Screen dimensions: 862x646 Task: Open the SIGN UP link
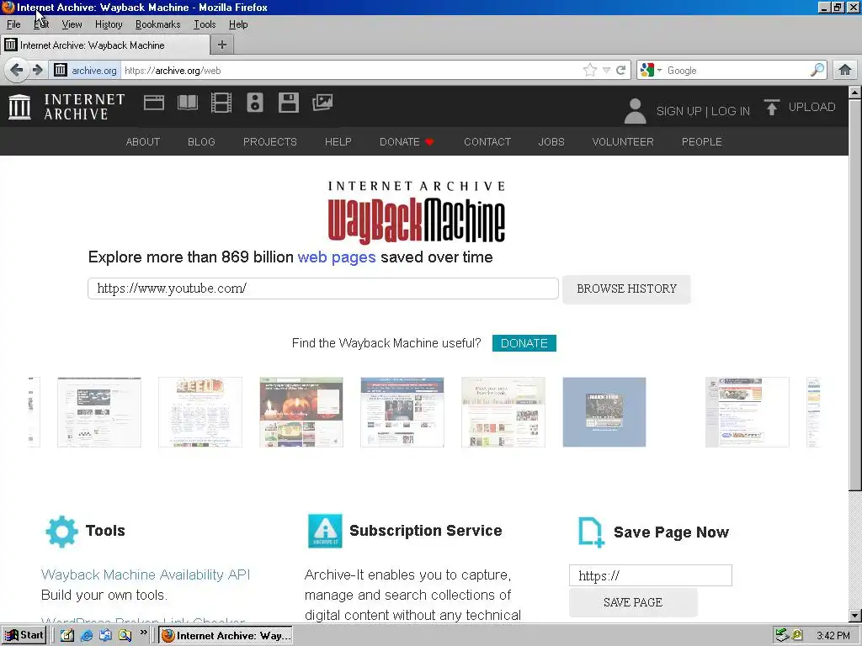(x=678, y=111)
